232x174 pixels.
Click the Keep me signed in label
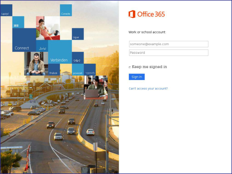click(149, 67)
